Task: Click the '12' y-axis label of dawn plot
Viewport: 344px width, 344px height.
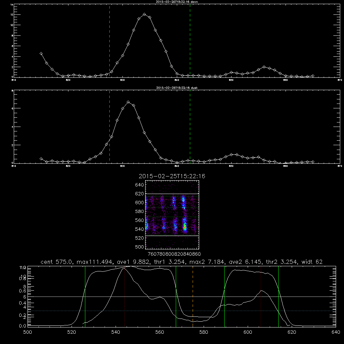Action: pos(12,15)
